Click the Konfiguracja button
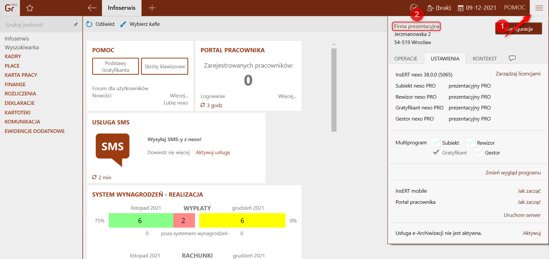 coord(519,29)
